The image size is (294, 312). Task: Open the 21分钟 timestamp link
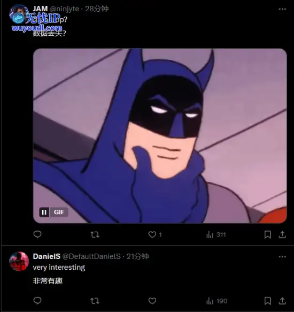pyautogui.click(x=138, y=256)
